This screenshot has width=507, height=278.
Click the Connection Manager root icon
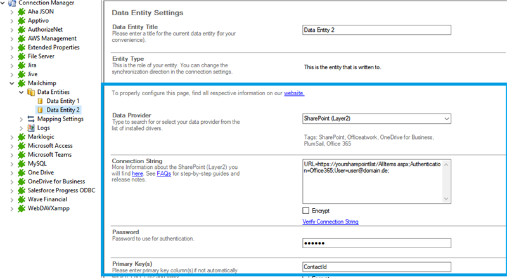coord(12,3)
